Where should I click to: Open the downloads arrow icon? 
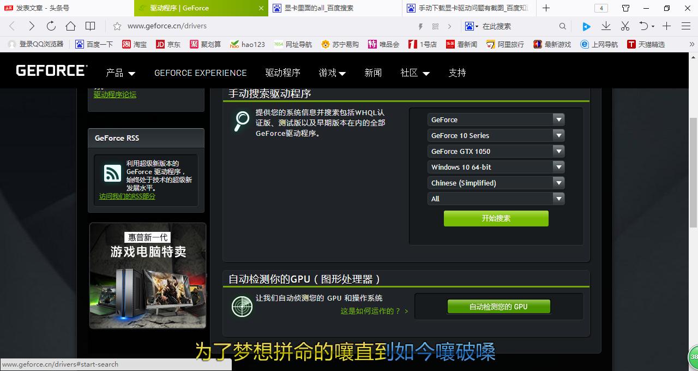click(606, 26)
